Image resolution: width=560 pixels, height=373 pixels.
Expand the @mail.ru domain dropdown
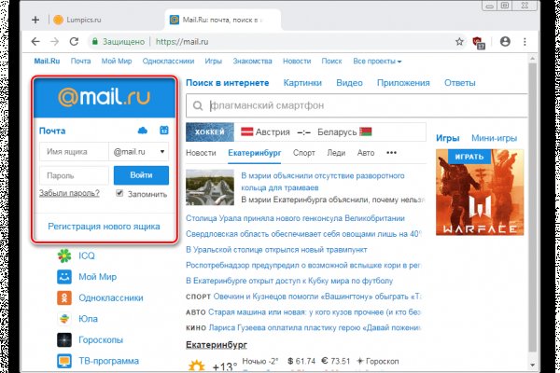pos(138,151)
